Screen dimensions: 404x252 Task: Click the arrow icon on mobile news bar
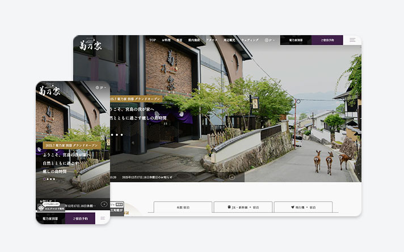(104, 204)
